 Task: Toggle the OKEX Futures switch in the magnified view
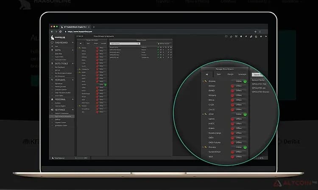[239, 142]
